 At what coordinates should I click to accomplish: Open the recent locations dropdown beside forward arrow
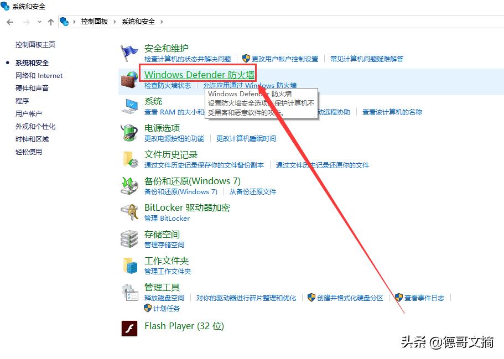coord(39,22)
